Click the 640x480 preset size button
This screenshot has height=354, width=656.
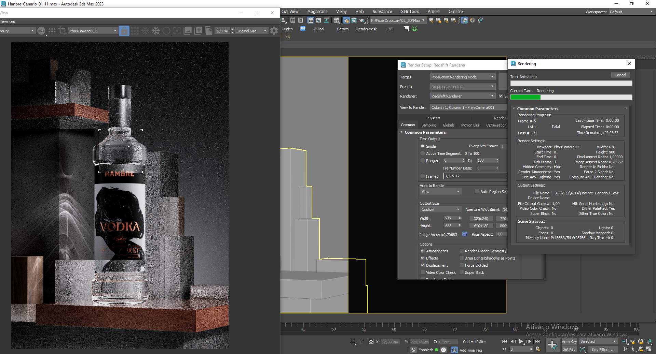(x=481, y=226)
